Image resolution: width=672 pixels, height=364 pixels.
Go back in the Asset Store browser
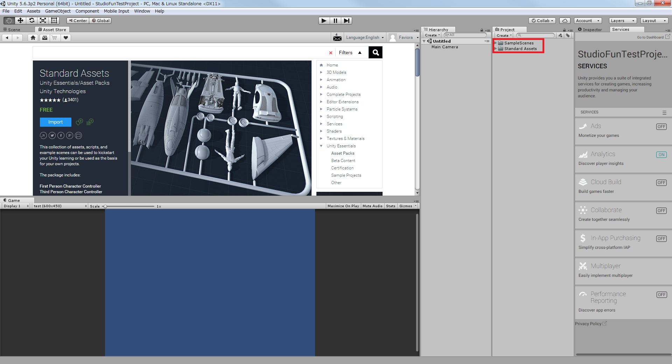click(x=7, y=38)
